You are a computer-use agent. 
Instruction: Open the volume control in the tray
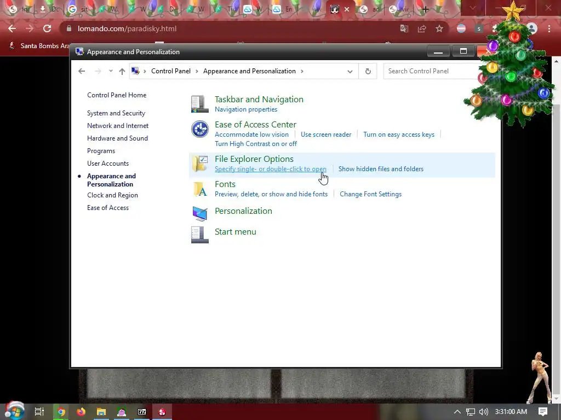(x=483, y=412)
